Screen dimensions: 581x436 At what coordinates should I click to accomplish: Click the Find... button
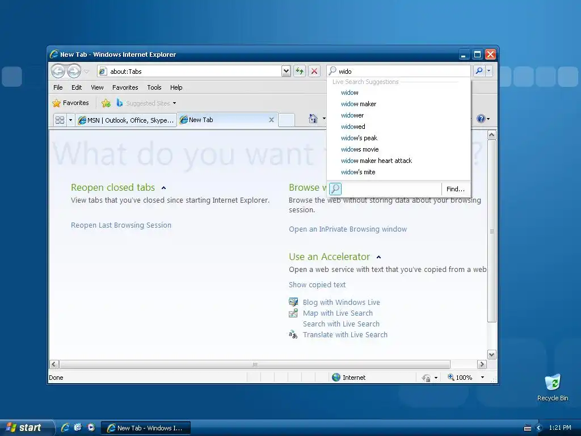[x=456, y=189]
